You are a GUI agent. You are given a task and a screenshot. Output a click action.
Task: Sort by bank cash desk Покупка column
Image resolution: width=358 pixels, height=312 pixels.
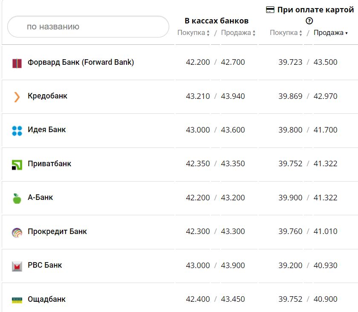pos(193,33)
